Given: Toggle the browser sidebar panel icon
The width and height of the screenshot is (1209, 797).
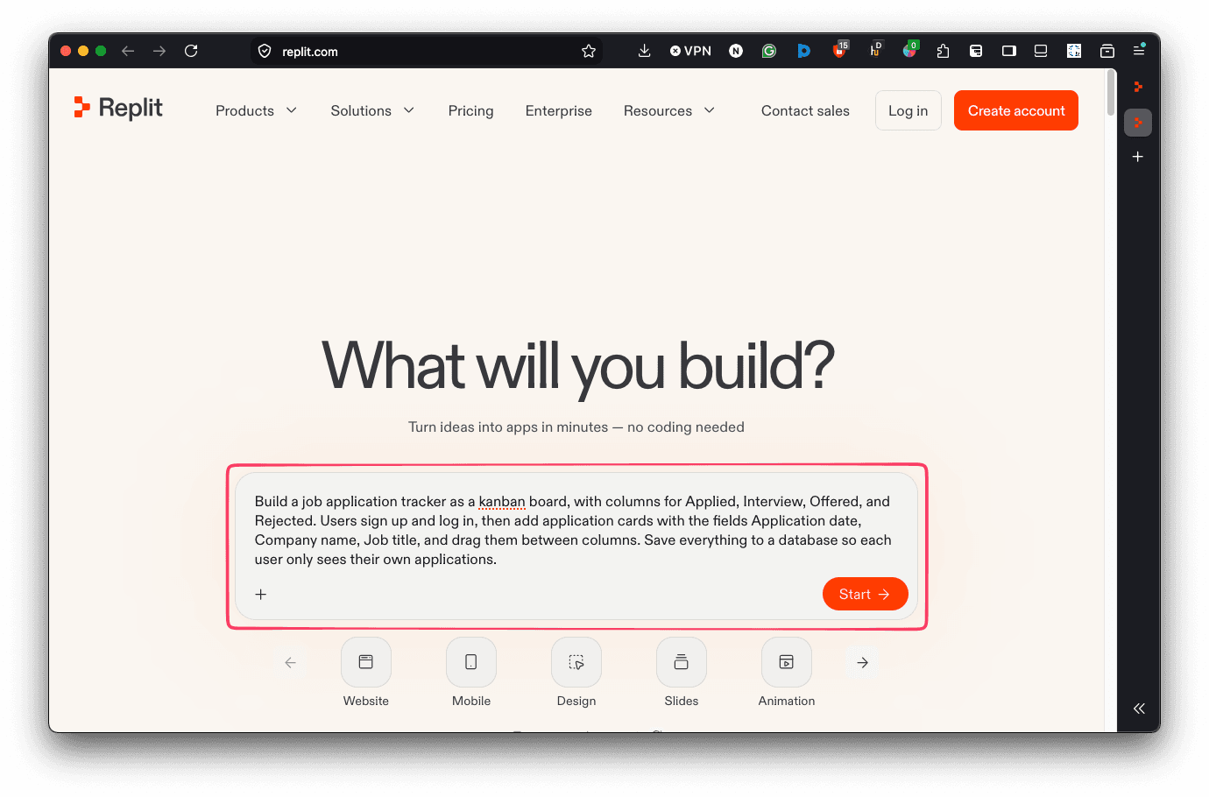Looking at the screenshot, I should coord(1009,51).
